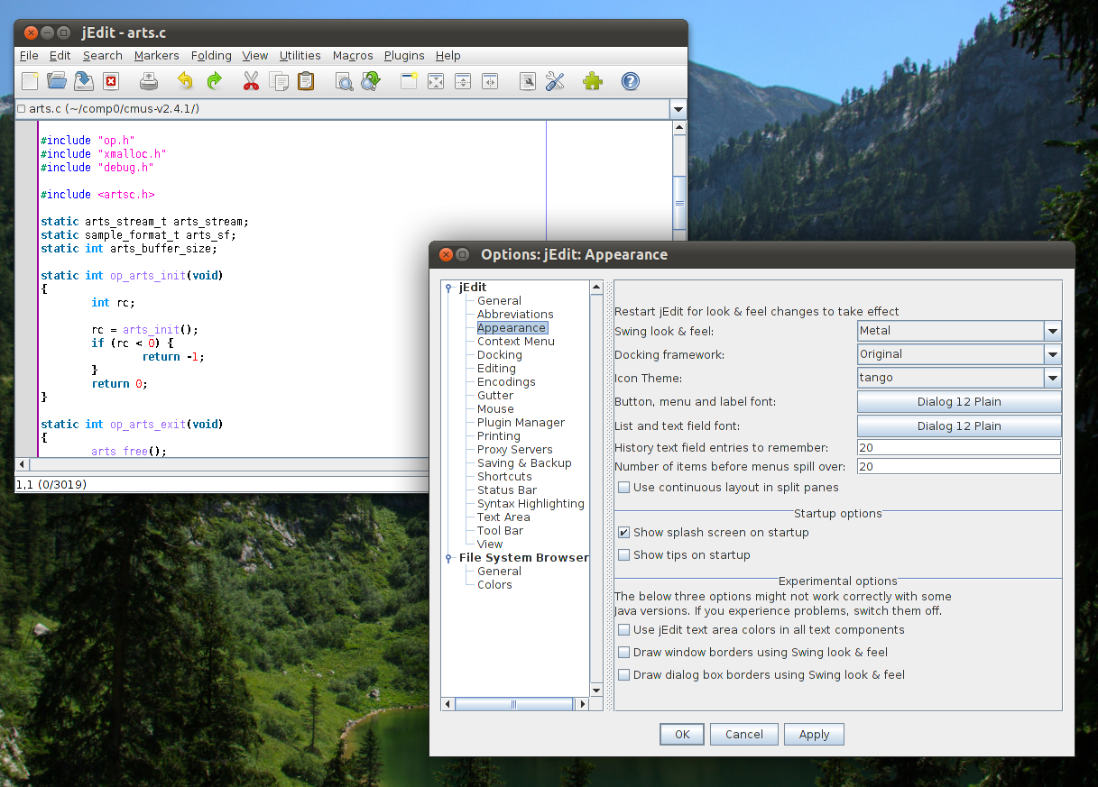The image size is (1098, 787).
Task: Enable Show tips on startup
Action: [624, 555]
